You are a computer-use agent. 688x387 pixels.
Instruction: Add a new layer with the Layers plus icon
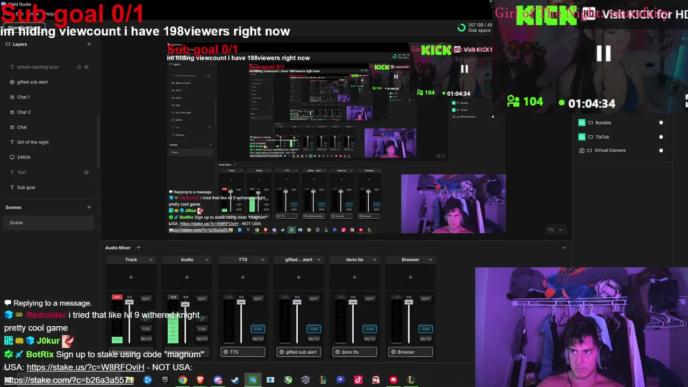[89, 44]
